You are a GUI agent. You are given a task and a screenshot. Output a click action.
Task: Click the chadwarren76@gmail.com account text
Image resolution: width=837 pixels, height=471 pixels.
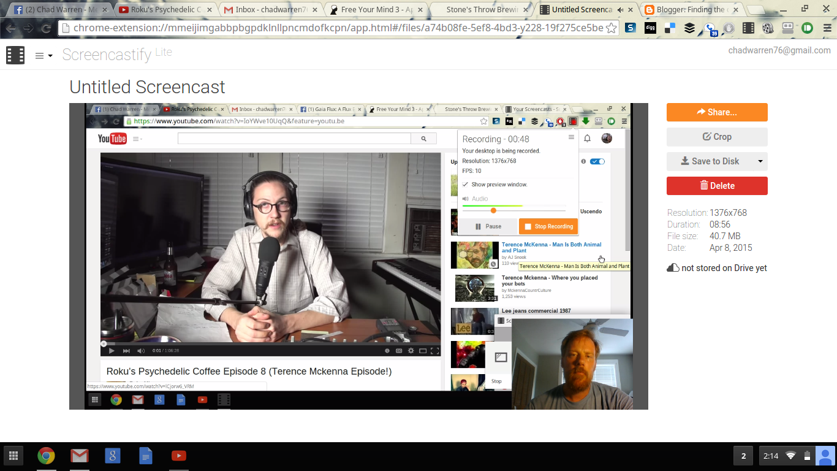pos(779,50)
